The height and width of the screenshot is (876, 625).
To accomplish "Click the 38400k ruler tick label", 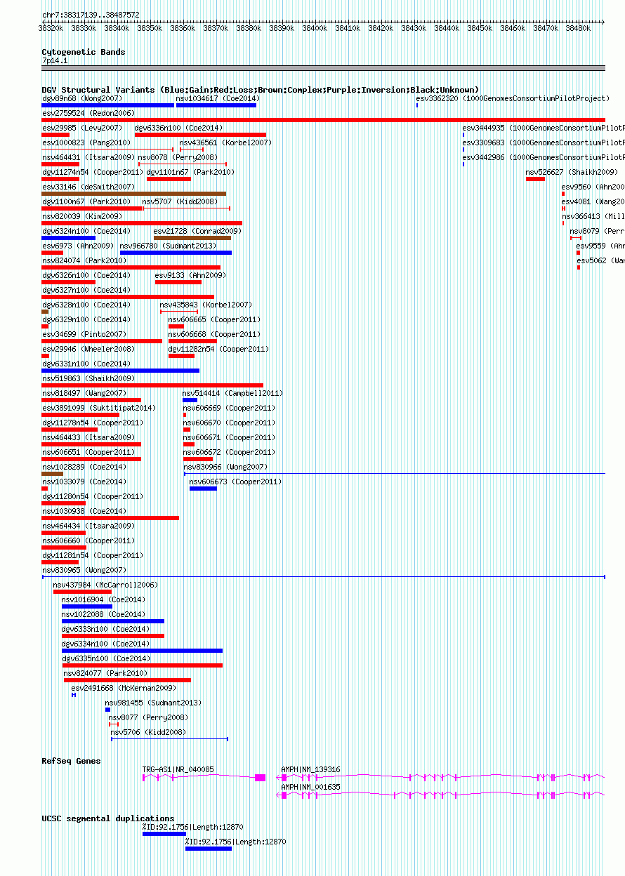I will pos(315,28).
